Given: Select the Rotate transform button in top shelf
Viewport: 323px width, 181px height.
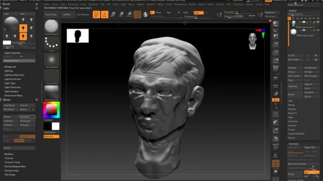Looking at the screenshot, I should 129,15.
